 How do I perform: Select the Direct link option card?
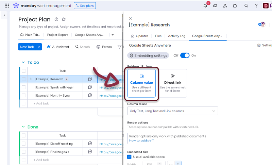(x=172, y=83)
